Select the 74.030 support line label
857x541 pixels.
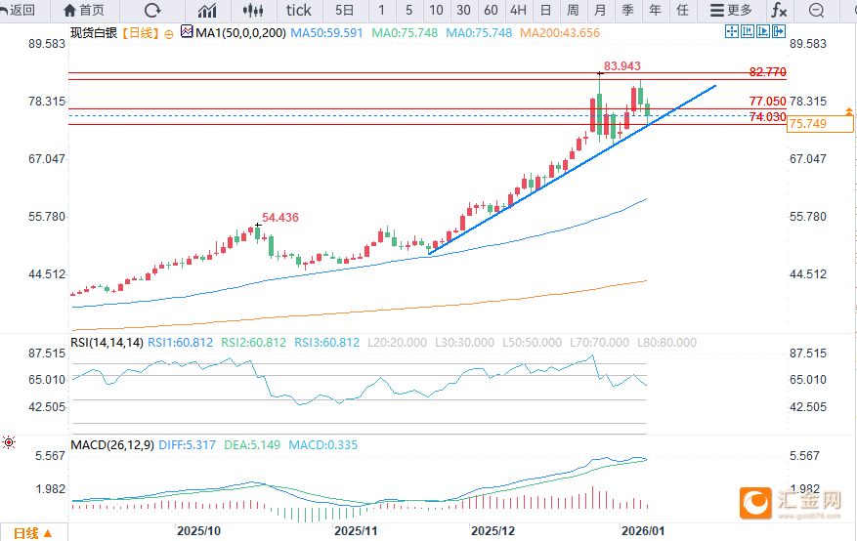[x=767, y=117]
